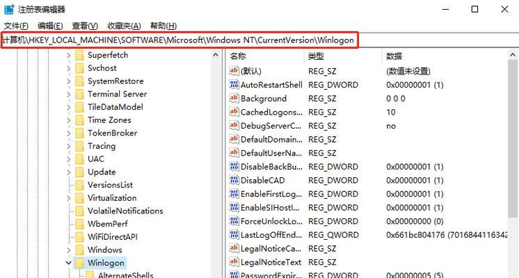The width and height of the screenshot is (519, 278).
Task: Click the values pane vertical scrollbar thumb
Action: point(513,139)
